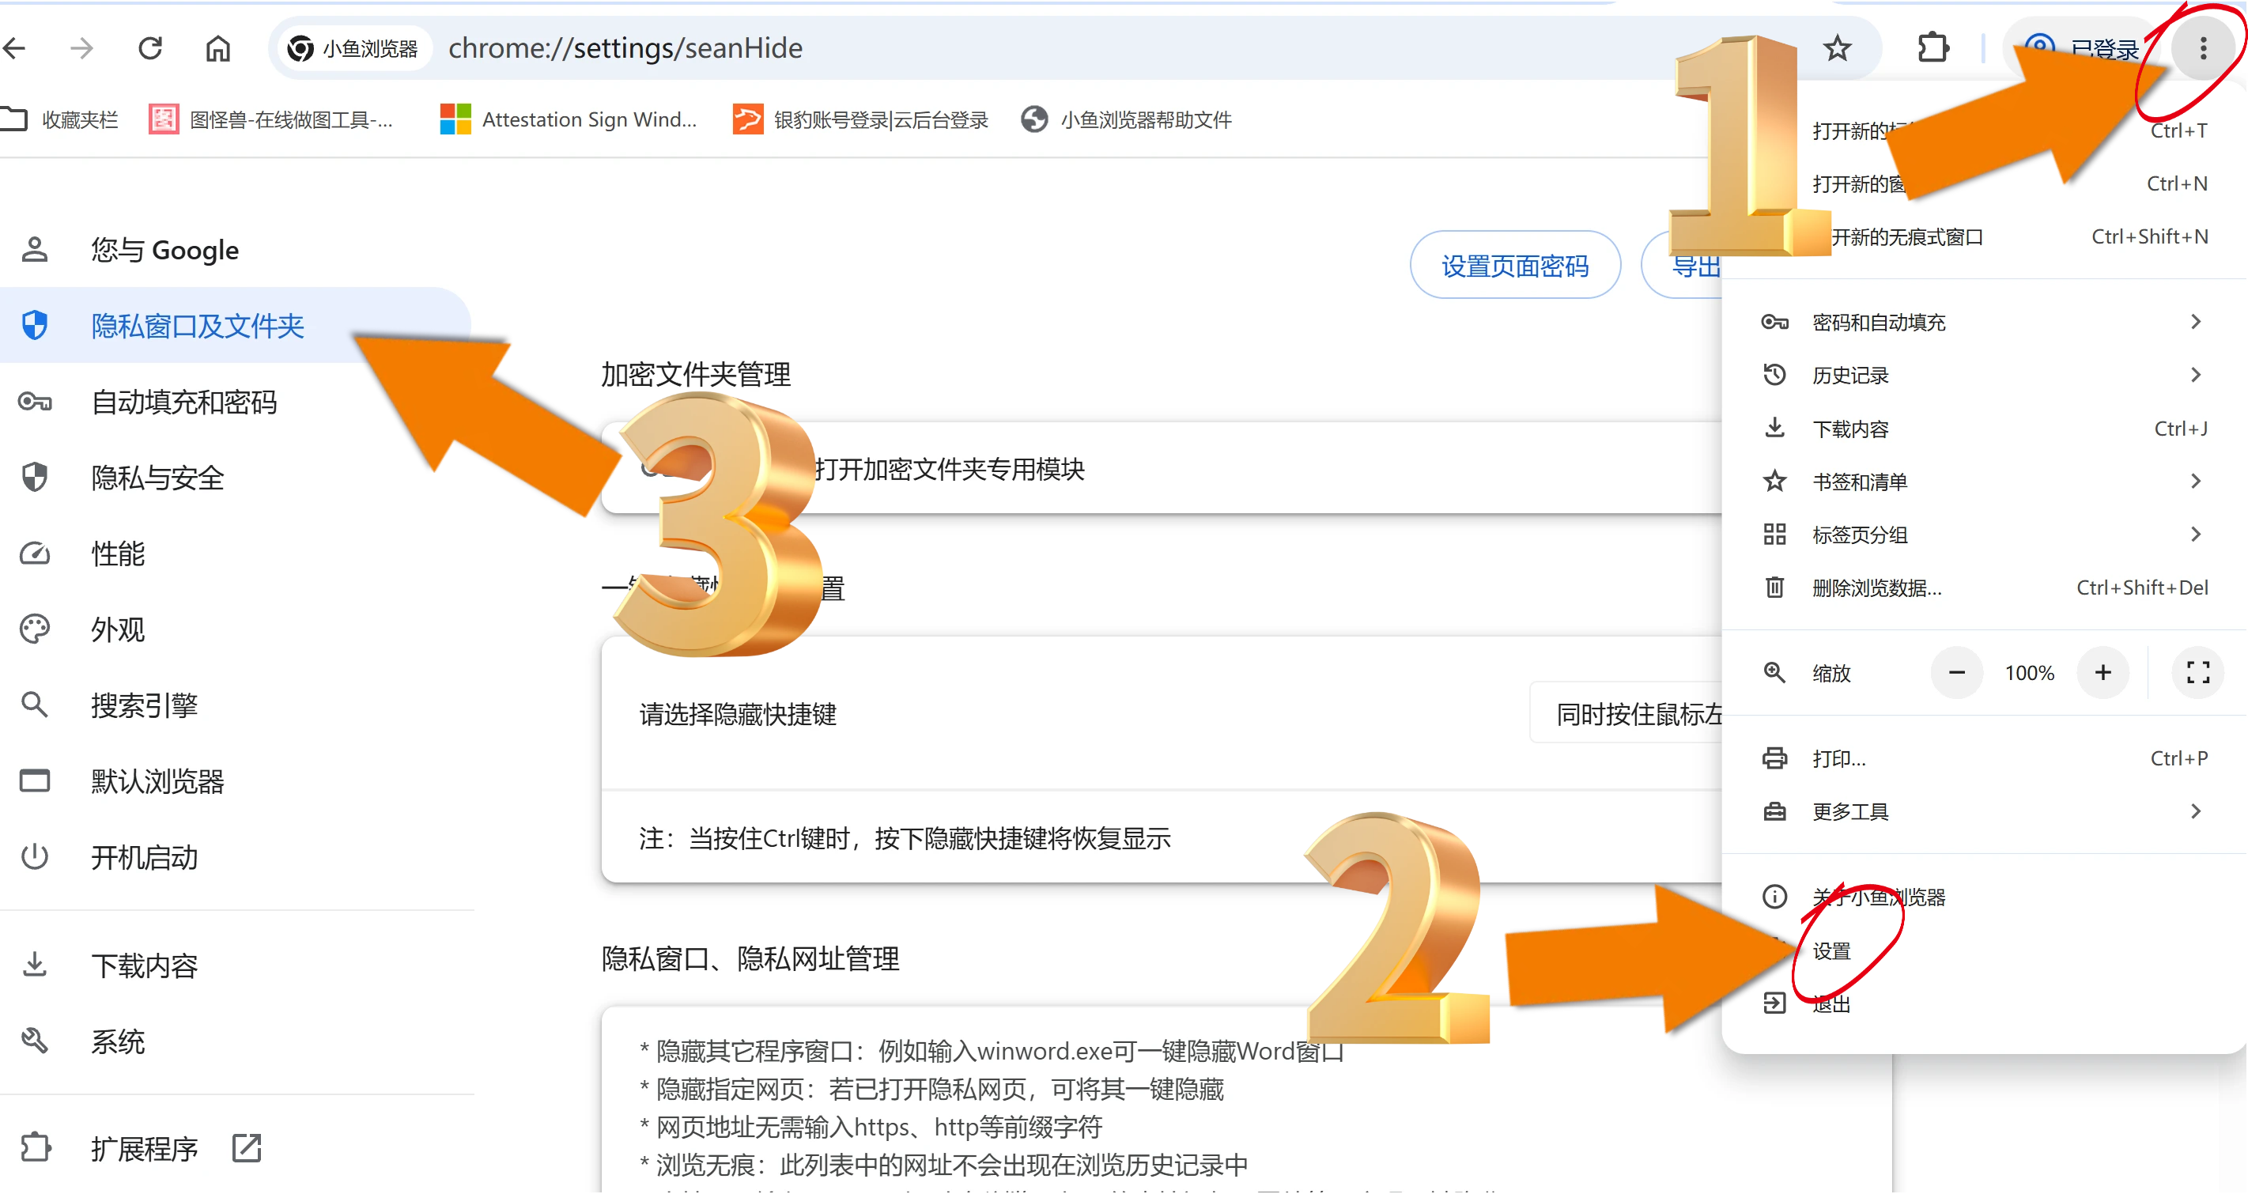Select 打印... in the menu
This screenshot has height=1194, width=2248.
pos(1985,758)
